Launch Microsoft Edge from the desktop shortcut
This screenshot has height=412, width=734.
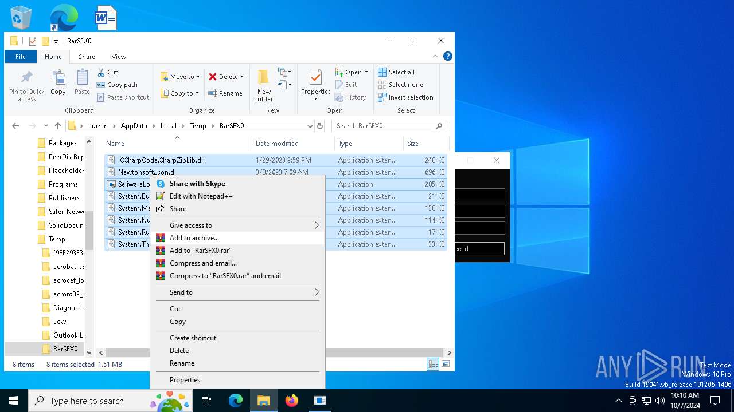click(64, 17)
